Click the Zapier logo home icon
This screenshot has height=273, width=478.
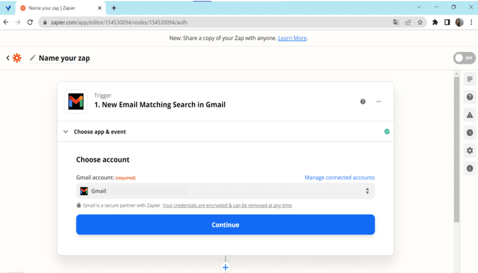pyautogui.click(x=17, y=58)
